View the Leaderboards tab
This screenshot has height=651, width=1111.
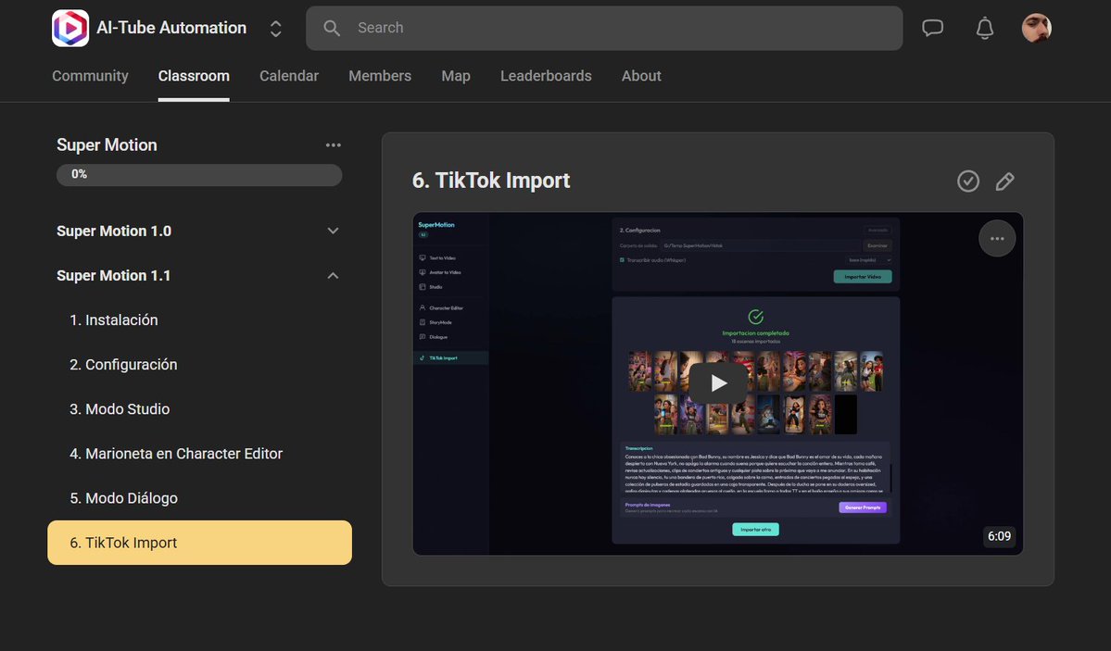[x=546, y=76]
